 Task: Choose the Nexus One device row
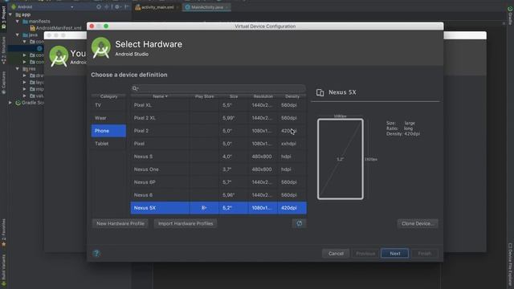(218, 169)
